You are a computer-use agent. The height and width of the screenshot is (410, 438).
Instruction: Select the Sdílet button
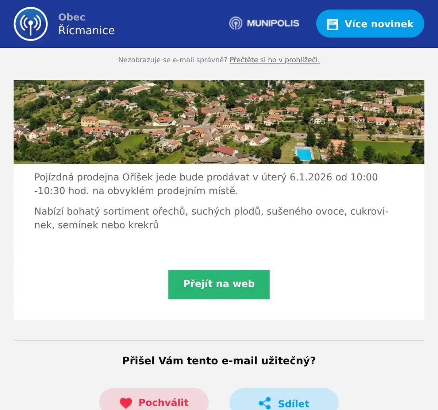(284, 399)
